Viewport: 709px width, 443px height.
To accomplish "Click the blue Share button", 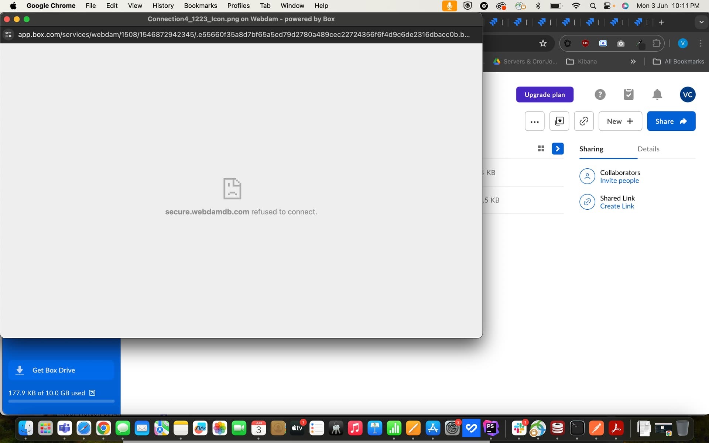I will 671,121.
